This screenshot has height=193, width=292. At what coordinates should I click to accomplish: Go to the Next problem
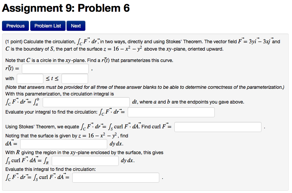tap(76, 25)
